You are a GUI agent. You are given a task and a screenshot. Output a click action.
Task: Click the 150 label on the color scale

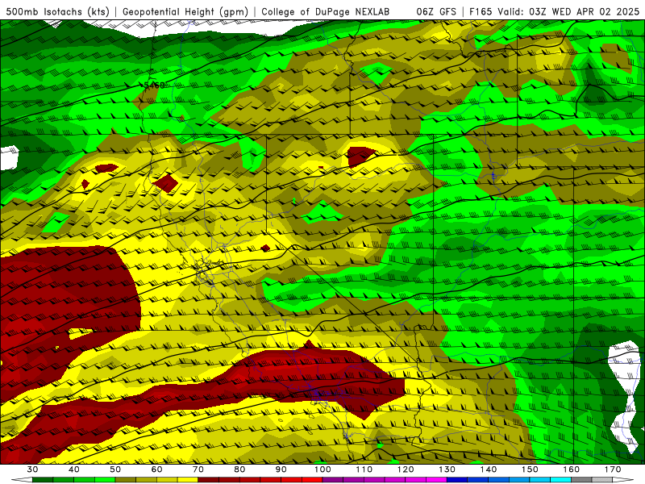point(530,469)
